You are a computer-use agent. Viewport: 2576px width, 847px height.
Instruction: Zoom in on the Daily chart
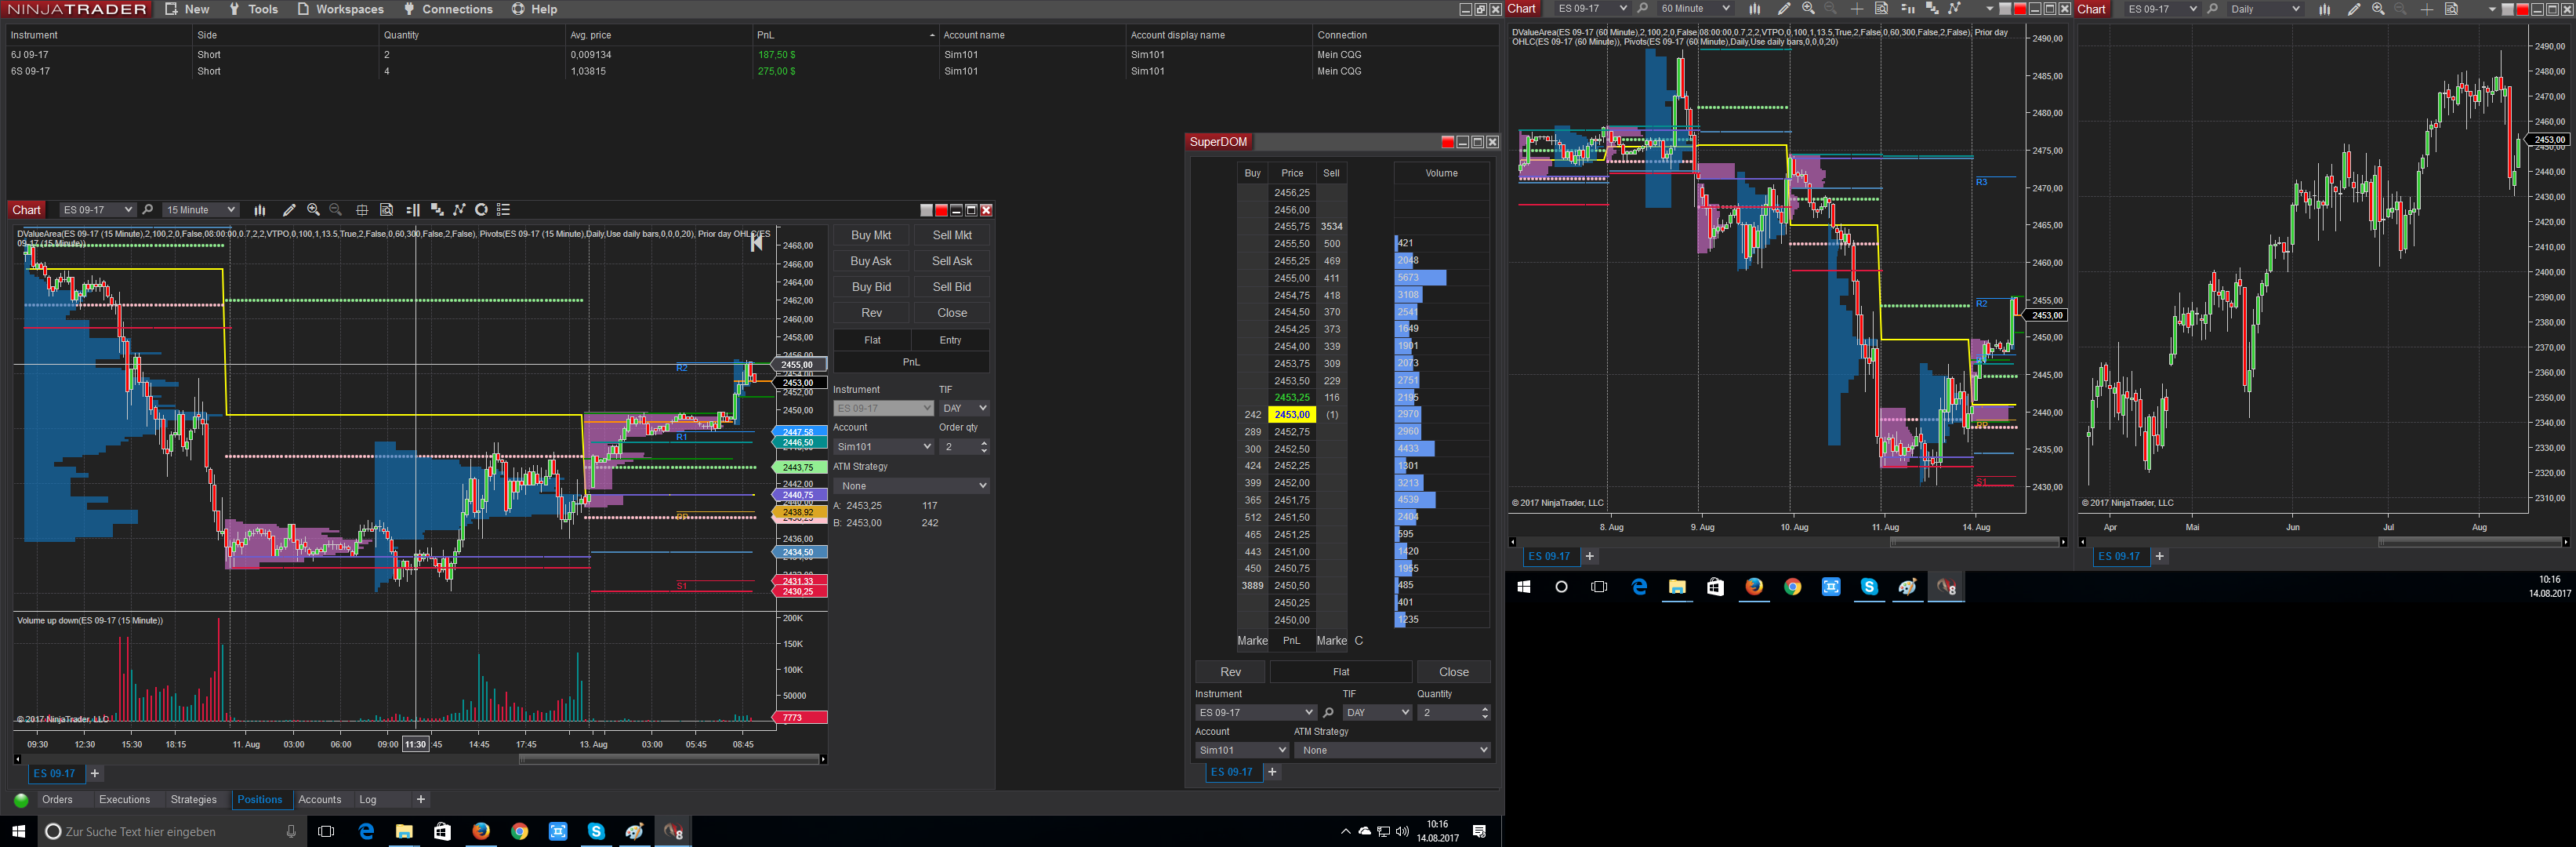[x=2378, y=9]
